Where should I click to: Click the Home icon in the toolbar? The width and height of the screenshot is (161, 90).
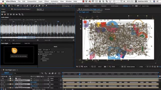(x=3, y=6)
